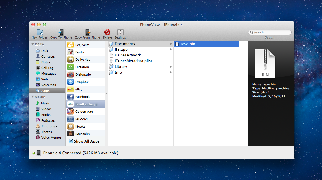
Task: Select the iMussolini app
Action: click(x=85, y=134)
